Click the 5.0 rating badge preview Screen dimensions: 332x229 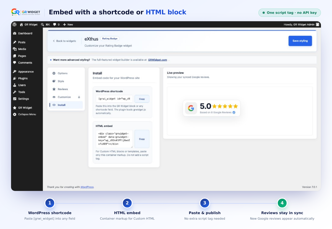(x=212, y=108)
